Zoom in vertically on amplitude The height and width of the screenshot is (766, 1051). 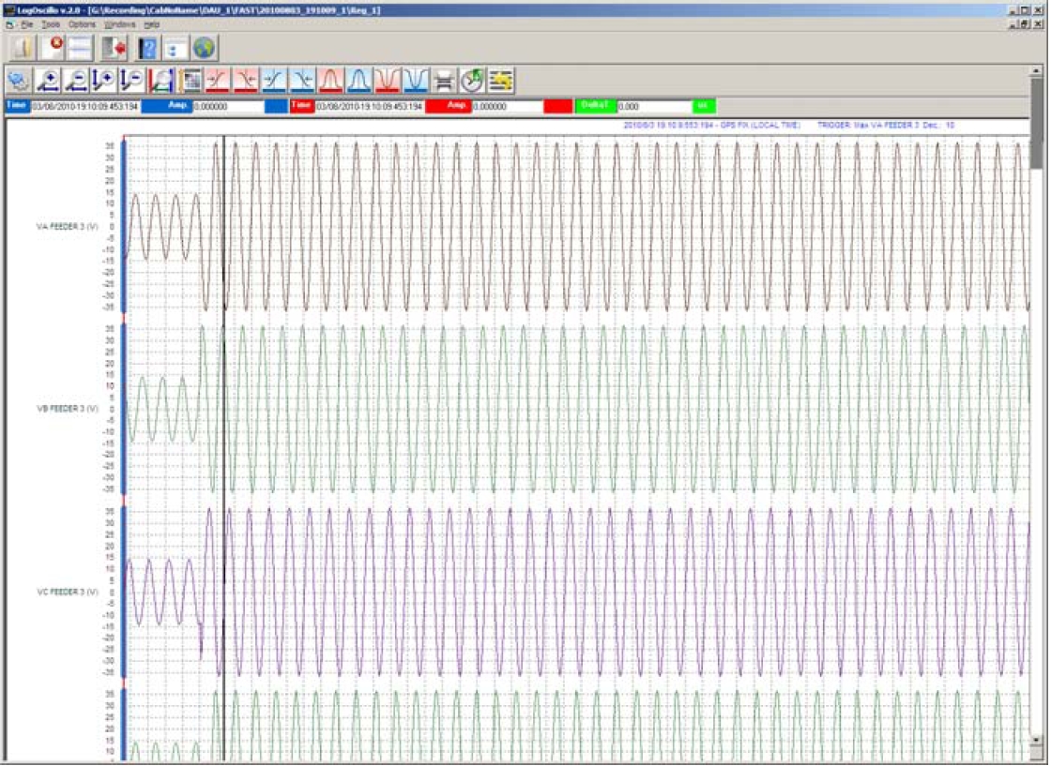pyautogui.click(x=104, y=81)
